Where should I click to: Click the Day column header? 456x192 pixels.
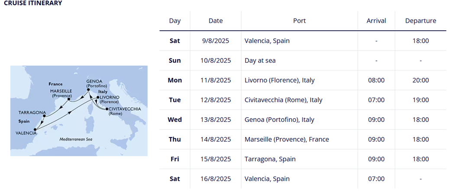[175, 21]
